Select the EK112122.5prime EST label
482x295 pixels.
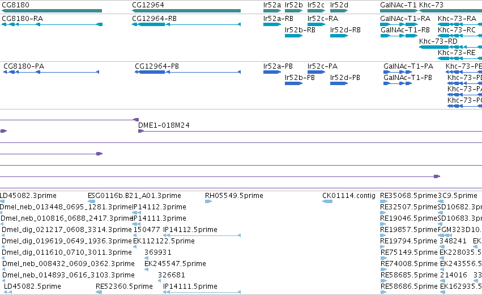pyautogui.click(x=164, y=241)
